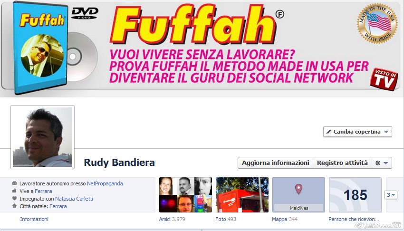Click the building icon beside Vive a
The width and height of the screenshot is (404, 231).
pyautogui.click(x=14, y=191)
